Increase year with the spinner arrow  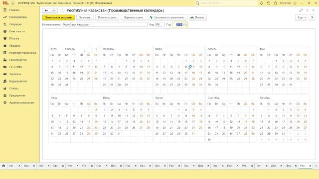185,23
